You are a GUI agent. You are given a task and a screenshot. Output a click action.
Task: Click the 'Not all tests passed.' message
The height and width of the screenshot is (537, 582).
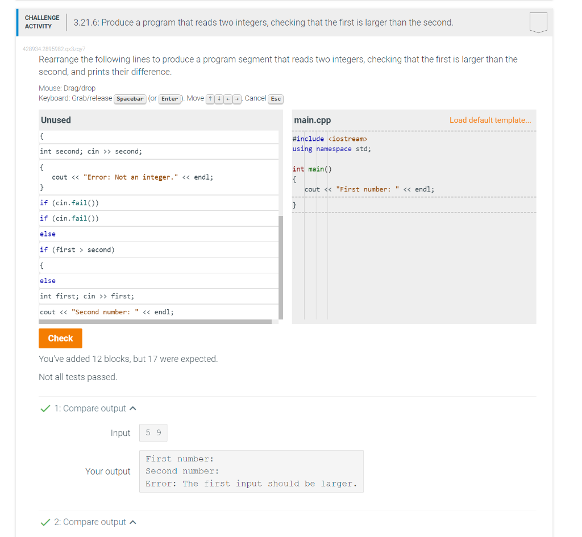point(77,377)
